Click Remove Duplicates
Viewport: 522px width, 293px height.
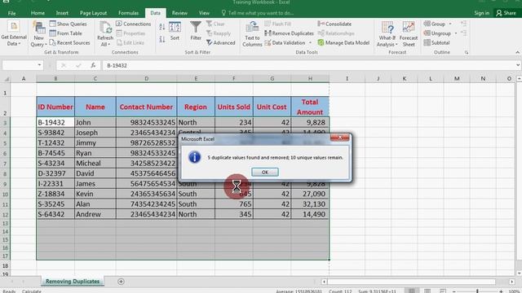289,33
